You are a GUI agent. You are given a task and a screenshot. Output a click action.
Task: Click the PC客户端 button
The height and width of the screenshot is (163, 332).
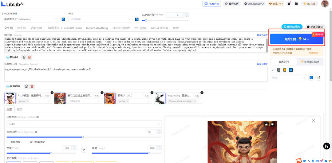coord(212,4)
